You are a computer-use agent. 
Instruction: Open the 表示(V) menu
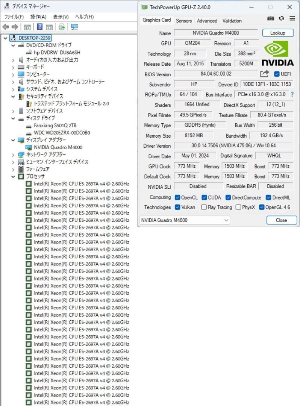click(61, 17)
